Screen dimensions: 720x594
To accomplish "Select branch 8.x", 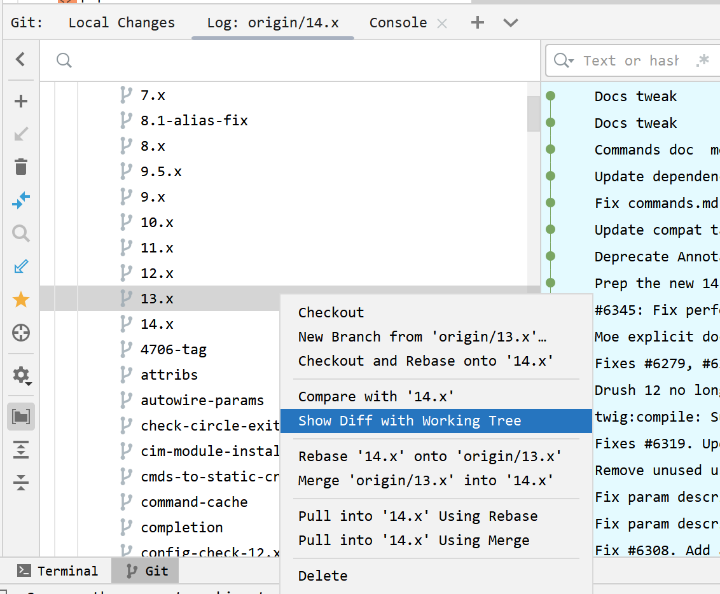I will pyautogui.click(x=153, y=146).
